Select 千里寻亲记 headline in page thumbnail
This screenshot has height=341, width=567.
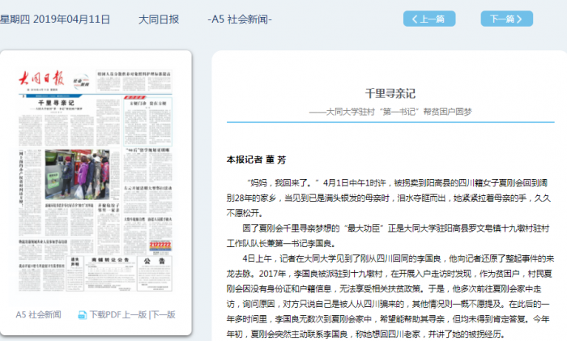click(x=56, y=103)
